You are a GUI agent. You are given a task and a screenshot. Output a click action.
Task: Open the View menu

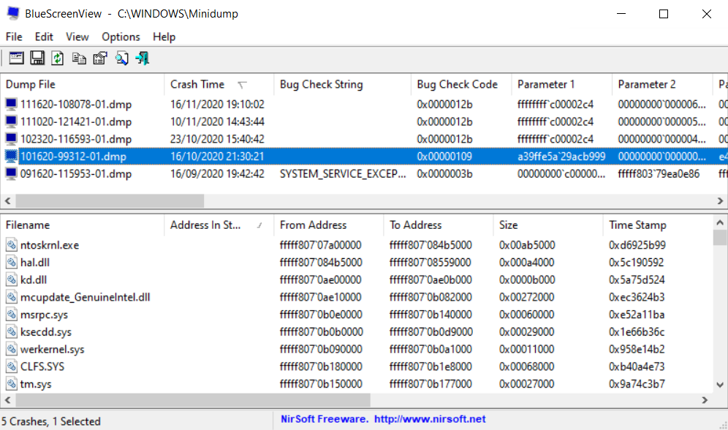point(77,37)
